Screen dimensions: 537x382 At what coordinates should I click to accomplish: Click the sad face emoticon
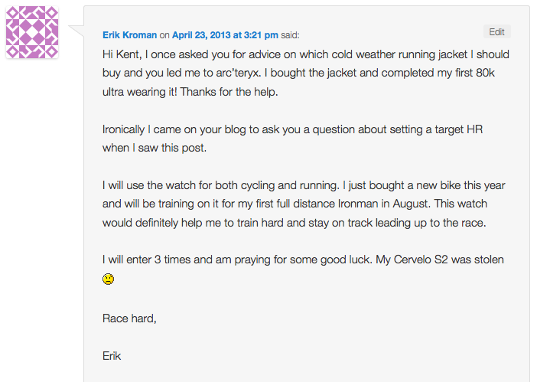pyautogui.click(x=109, y=280)
